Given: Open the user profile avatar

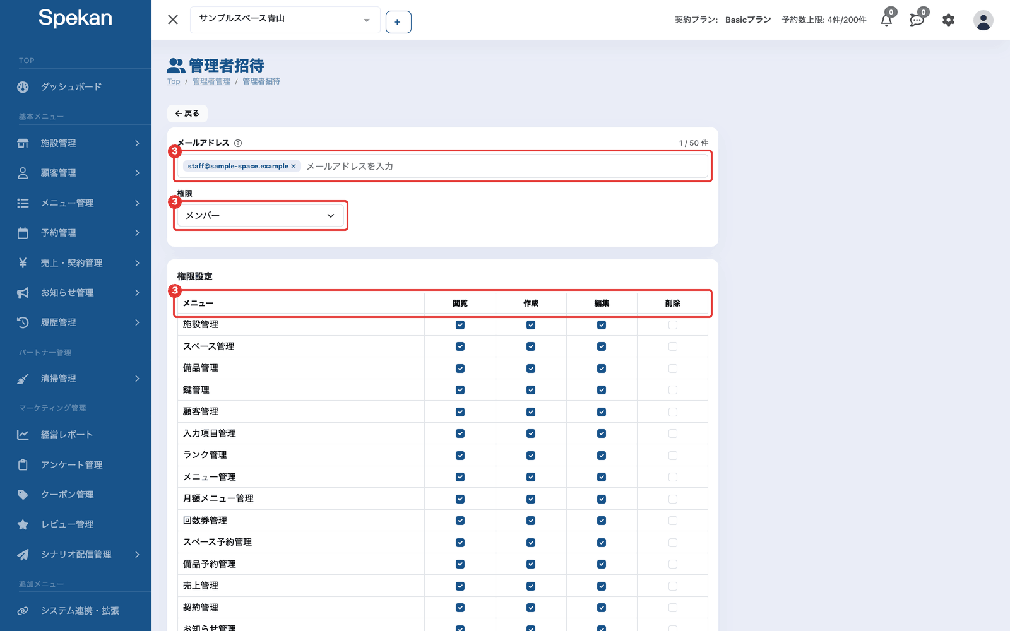Looking at the screenshot, I should pyautogui.click(x=983, y=20).
